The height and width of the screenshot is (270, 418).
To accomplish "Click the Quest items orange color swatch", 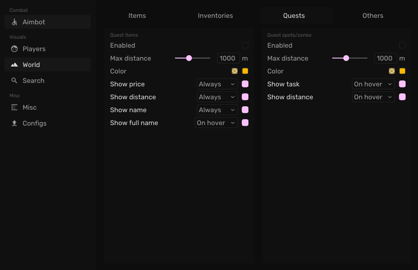I will tap(245, 71).
